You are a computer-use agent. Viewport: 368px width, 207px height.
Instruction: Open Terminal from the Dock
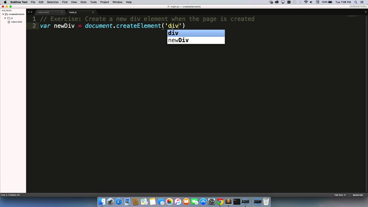(237, 202)
